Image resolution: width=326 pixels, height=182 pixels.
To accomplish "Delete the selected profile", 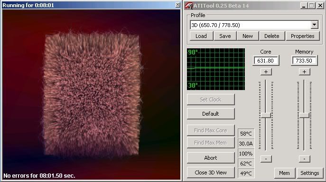I will point(272,36).
